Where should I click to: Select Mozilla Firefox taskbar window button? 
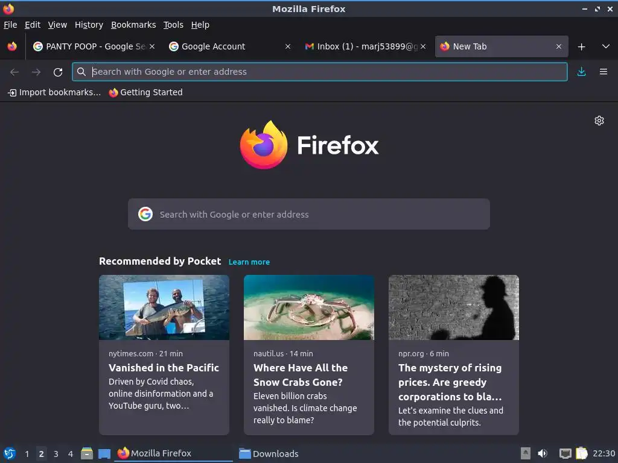tap(173, 453)
